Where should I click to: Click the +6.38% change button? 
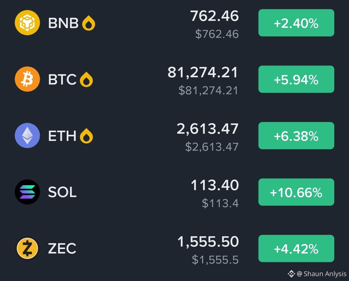(296, 136)
